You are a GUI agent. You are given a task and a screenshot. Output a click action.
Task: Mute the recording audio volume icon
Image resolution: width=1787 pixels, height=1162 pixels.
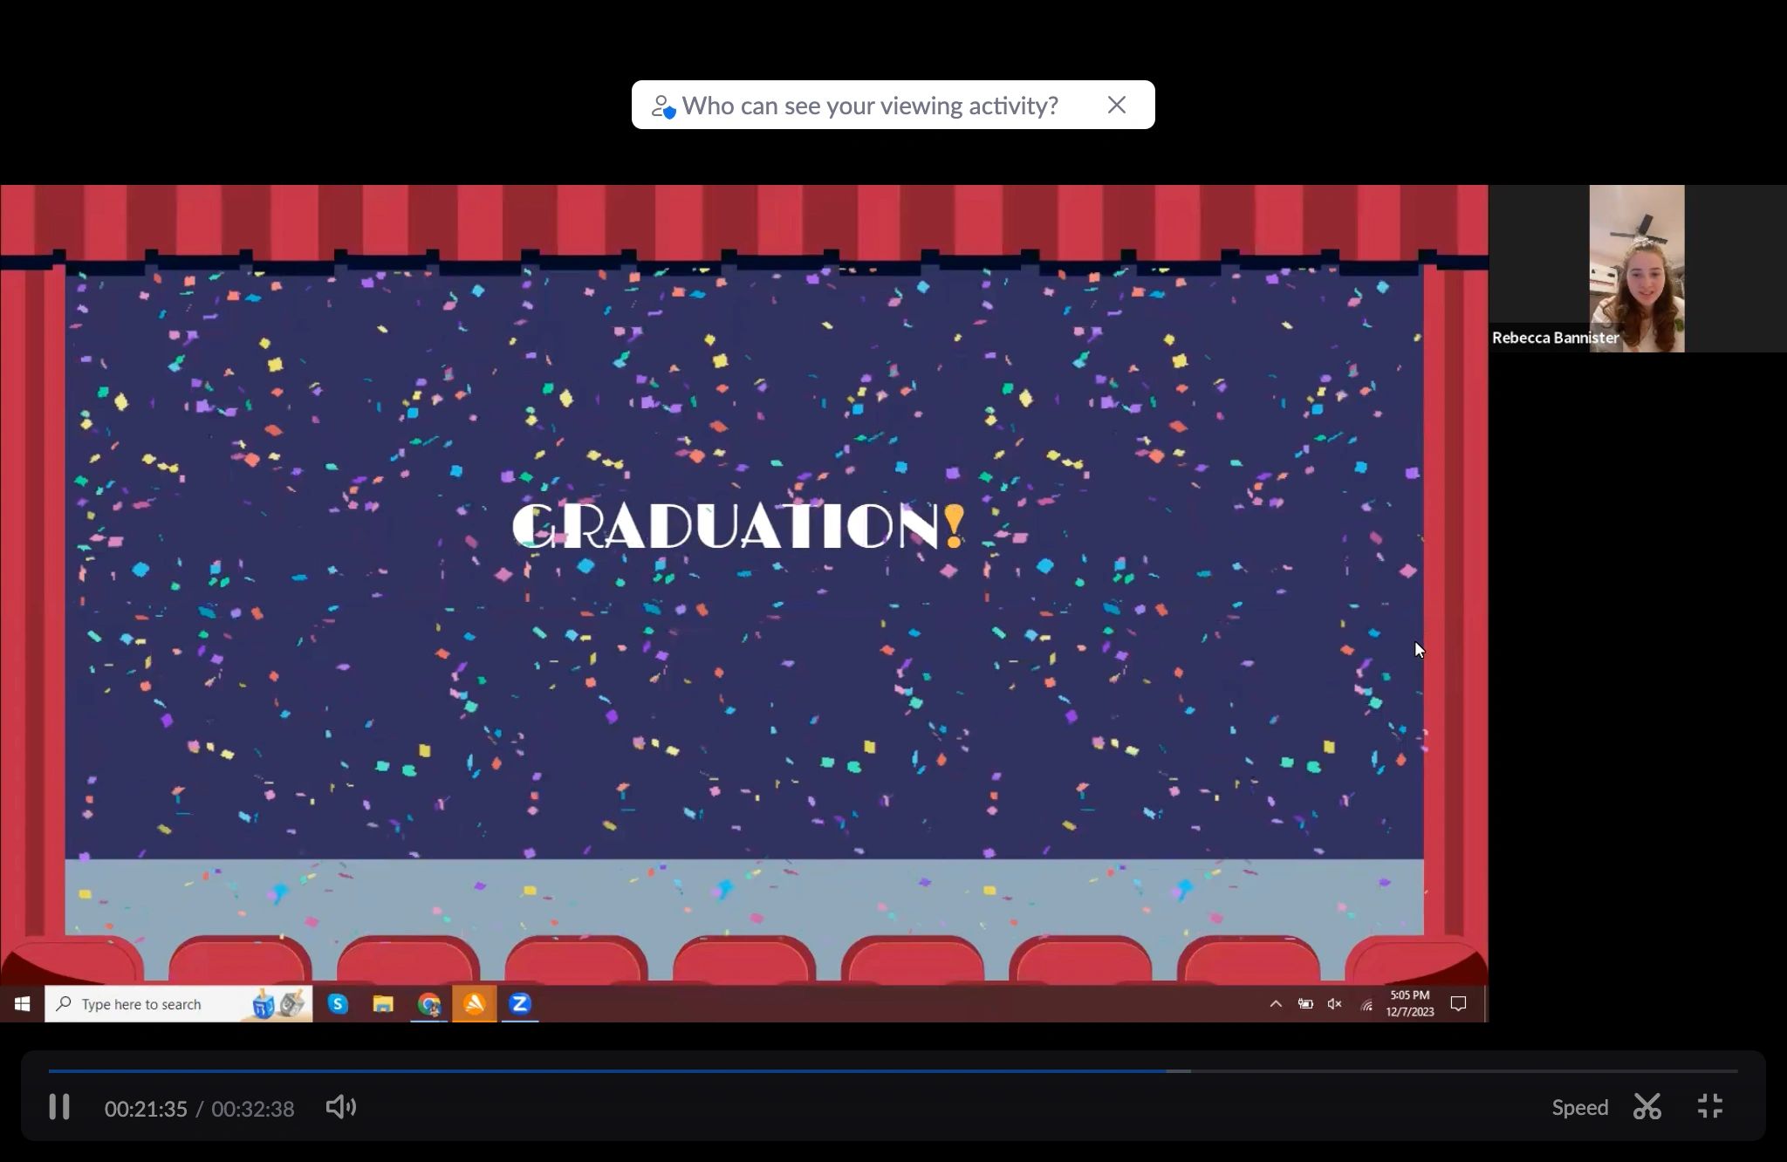(x=340, y=1107)
